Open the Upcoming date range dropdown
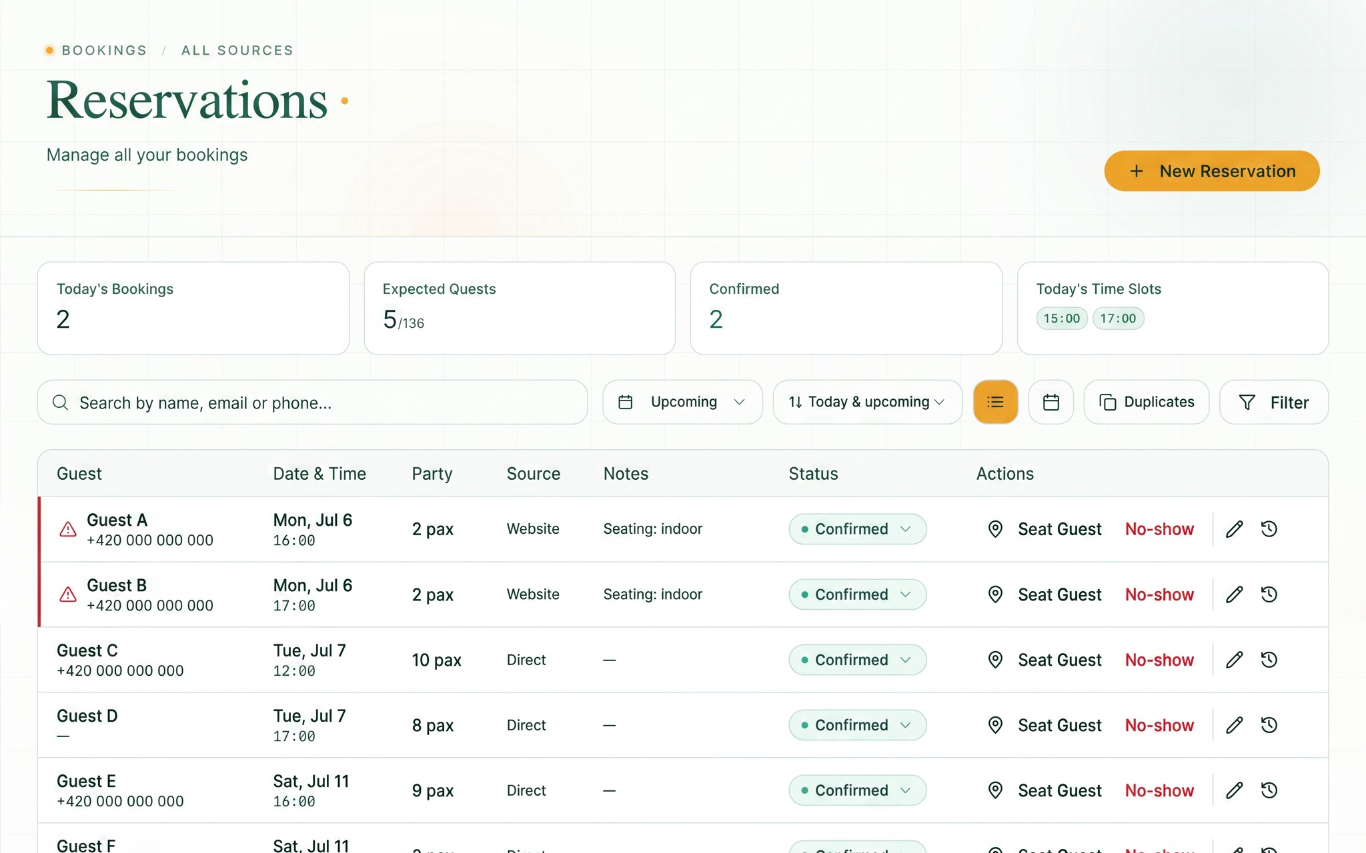1366x853 pixels. click(x=682, y=402)
